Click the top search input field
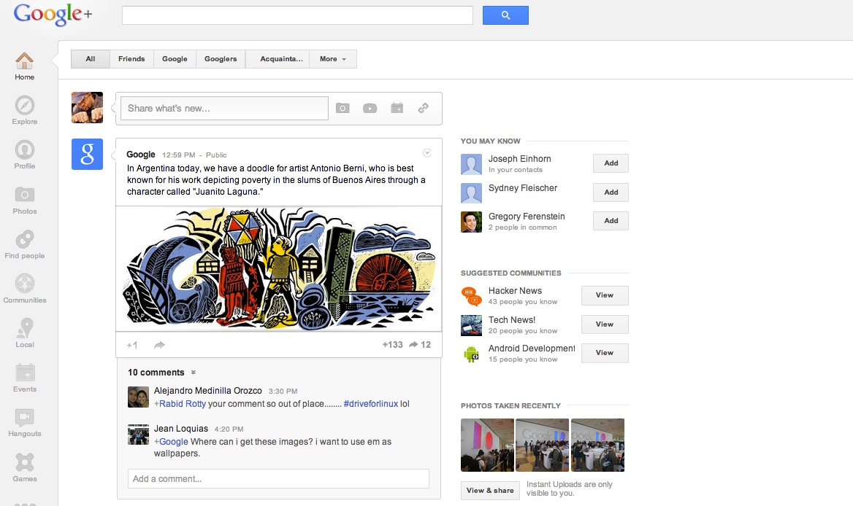The width and height of the screenshot is (853, 506). pyautogui.click(x=297, y=15)
